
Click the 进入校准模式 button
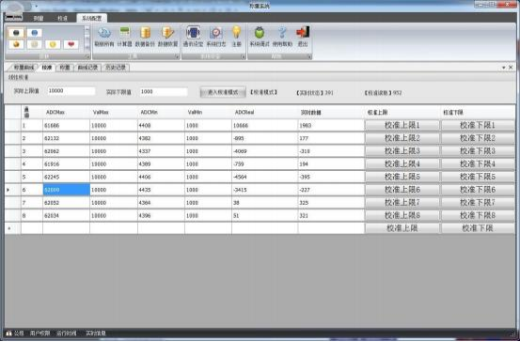(223, 92)
